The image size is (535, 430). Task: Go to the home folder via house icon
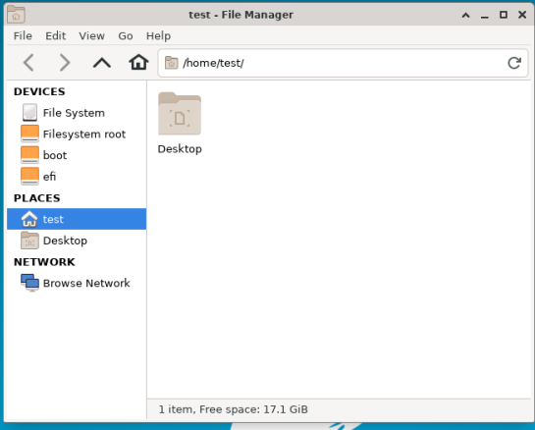(138, 63)
